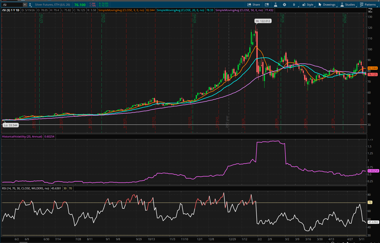Screen dimensions: 380x243
Task: Select SimpleMovingAvg (CLOSE, 9, 0, no) label
Action: point(121,10)
